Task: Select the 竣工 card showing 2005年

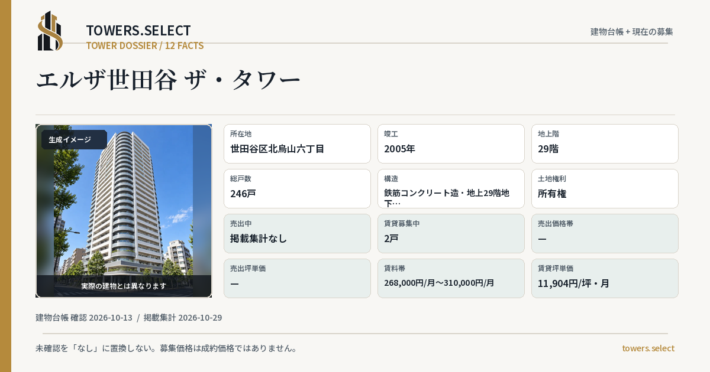Action: (x=451, y=143)
